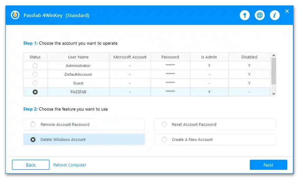The width and height of the screenshot is (299, 179).
Task: Select the Administrator account radio button
Action: [35, 66]
